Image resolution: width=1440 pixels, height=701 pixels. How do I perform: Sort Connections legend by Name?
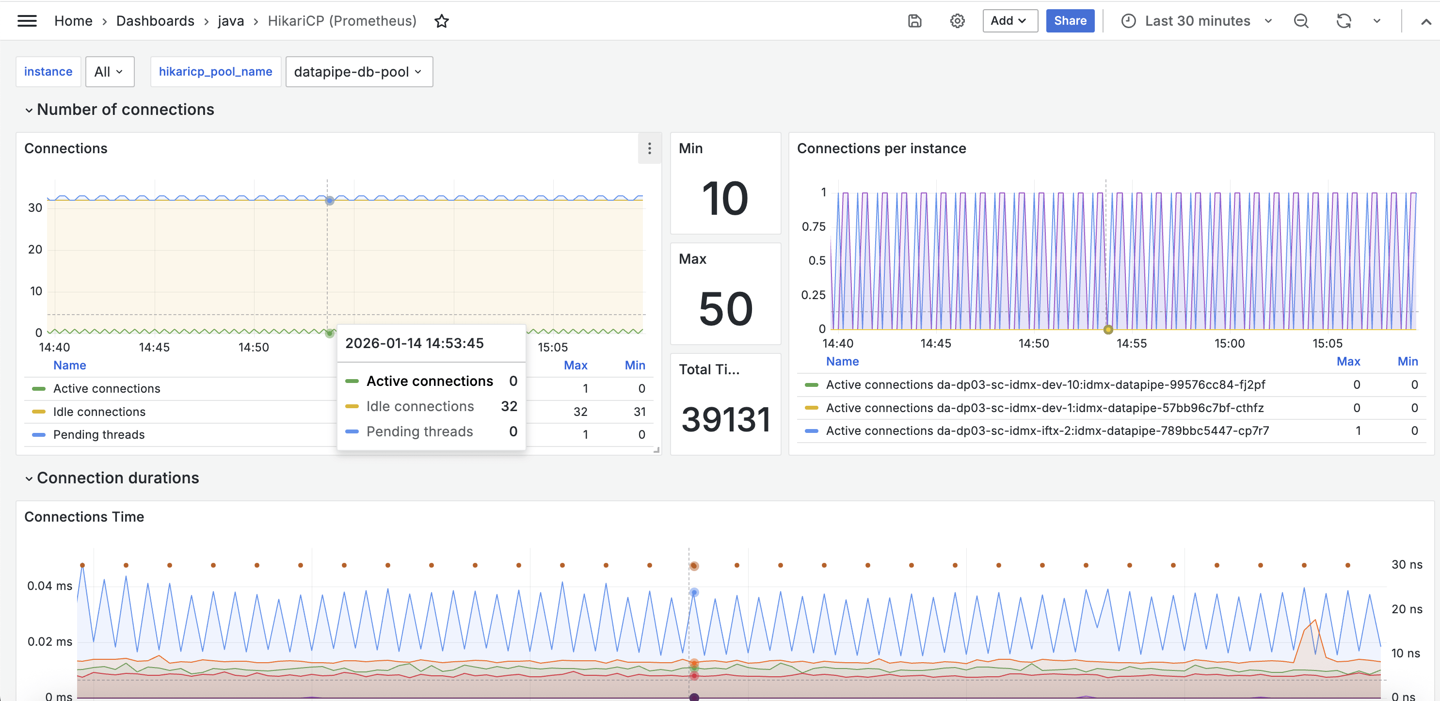[x=69, y=366]
